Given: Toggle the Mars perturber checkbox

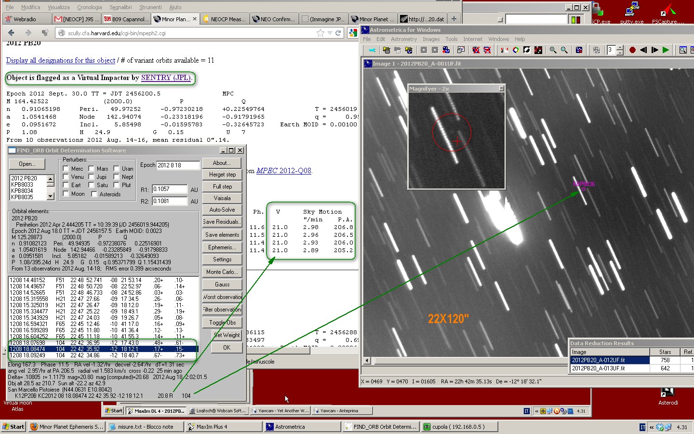Looking at the screenshot, I should click(x=91, y=169).
